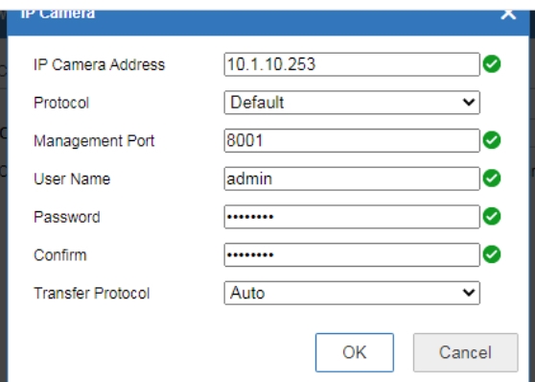Click the green checkmark beside User Name field

(492, 179)
